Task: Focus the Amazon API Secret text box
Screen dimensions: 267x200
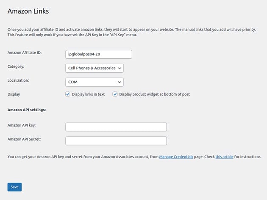Action: 116,141
